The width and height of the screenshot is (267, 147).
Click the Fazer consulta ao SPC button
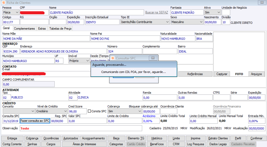click(x=35, y=121)
